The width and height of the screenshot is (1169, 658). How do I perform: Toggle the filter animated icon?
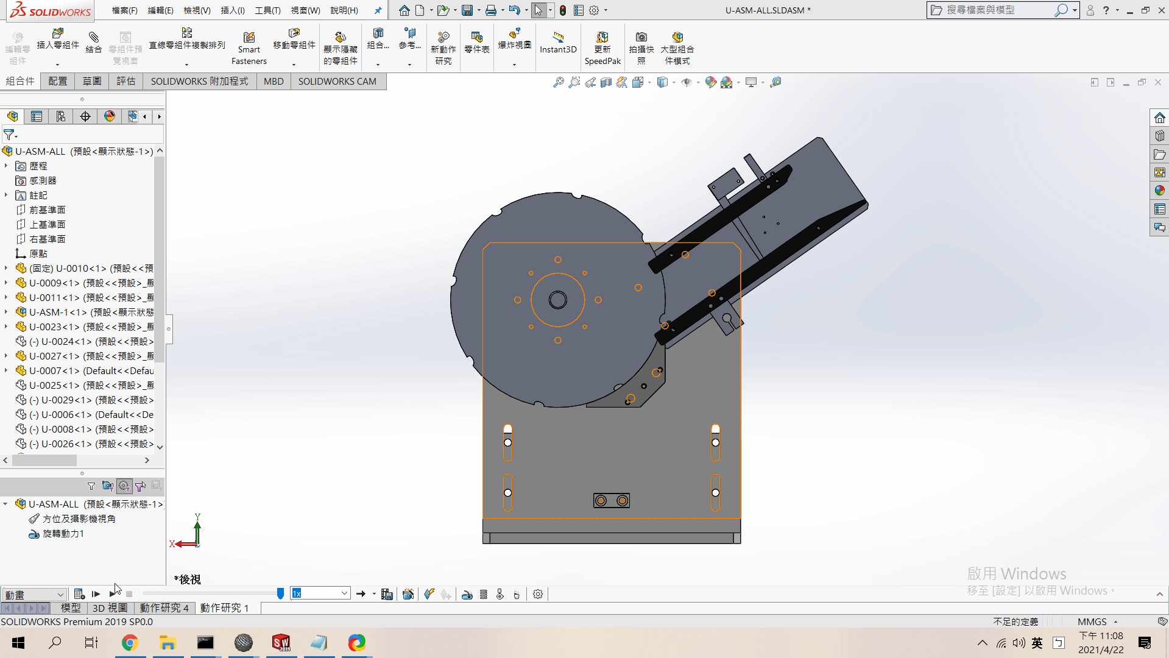point(108,486)
